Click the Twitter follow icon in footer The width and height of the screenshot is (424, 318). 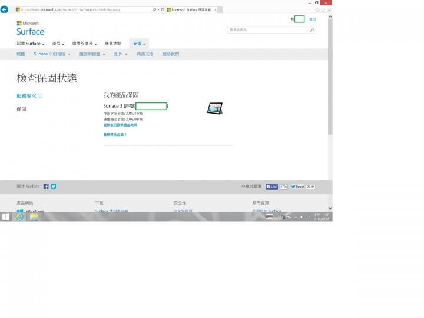coord(54,187)
